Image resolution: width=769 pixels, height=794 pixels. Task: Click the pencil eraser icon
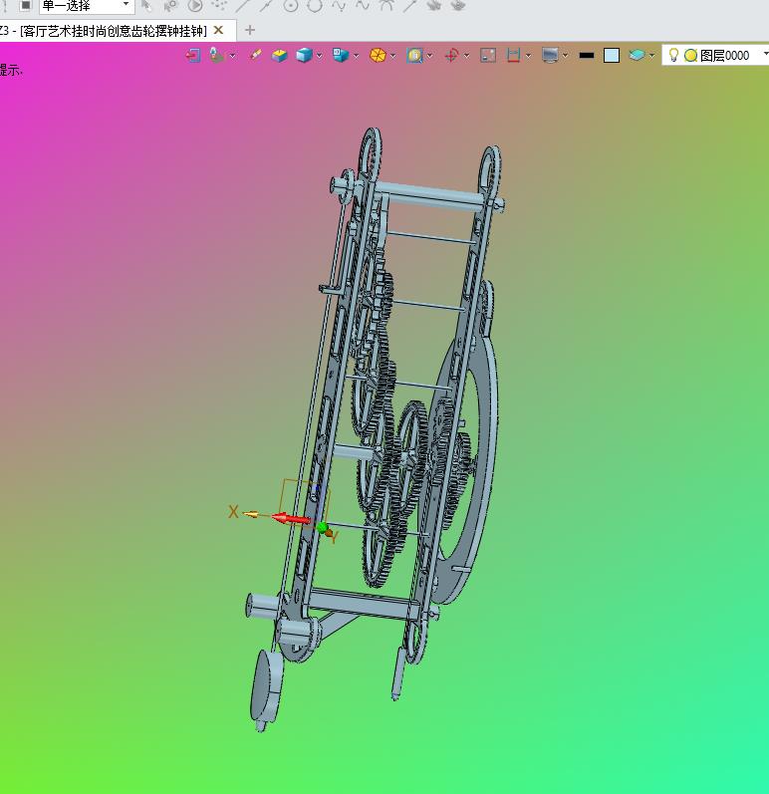(x=255, y=55)
